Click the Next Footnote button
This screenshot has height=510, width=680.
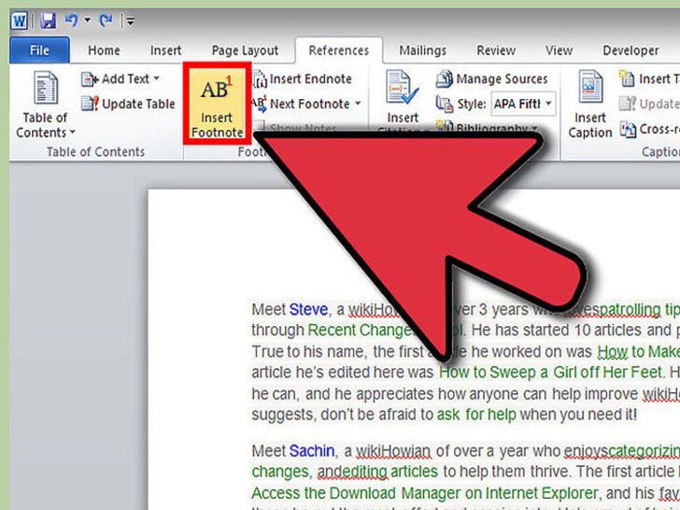pos(302,104)
